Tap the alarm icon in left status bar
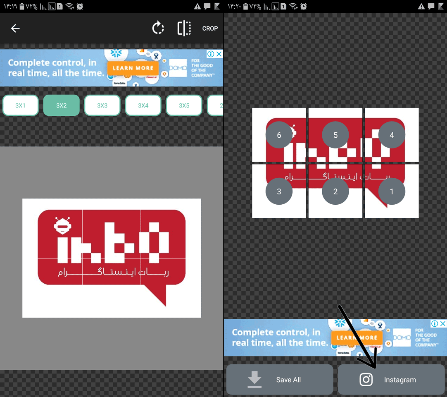Image resolution: width=447 pixels, height=397 pixels. click(x=80, y=6)
